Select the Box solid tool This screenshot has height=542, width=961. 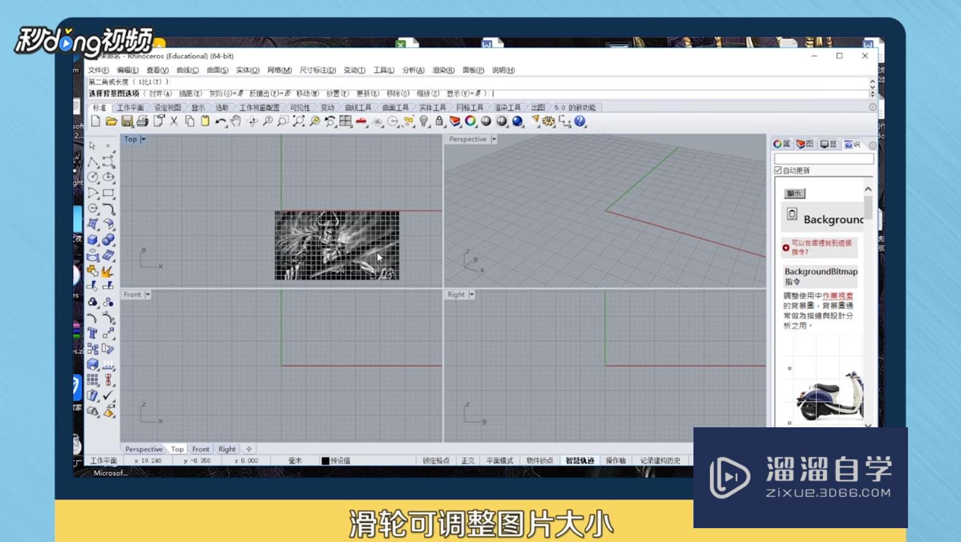click(x=93, y=239)
